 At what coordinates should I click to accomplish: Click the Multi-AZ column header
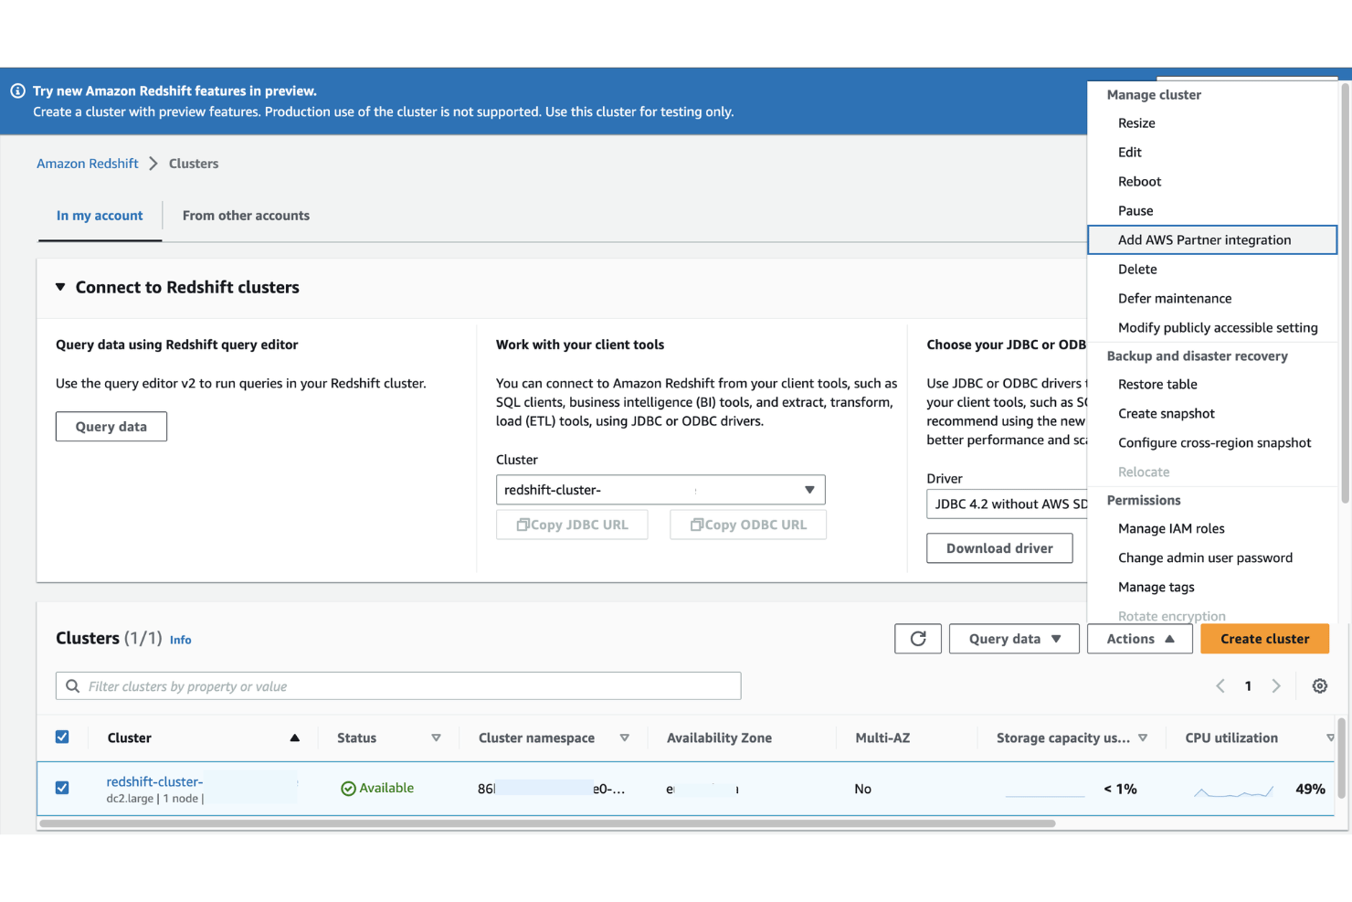point(882,738)
